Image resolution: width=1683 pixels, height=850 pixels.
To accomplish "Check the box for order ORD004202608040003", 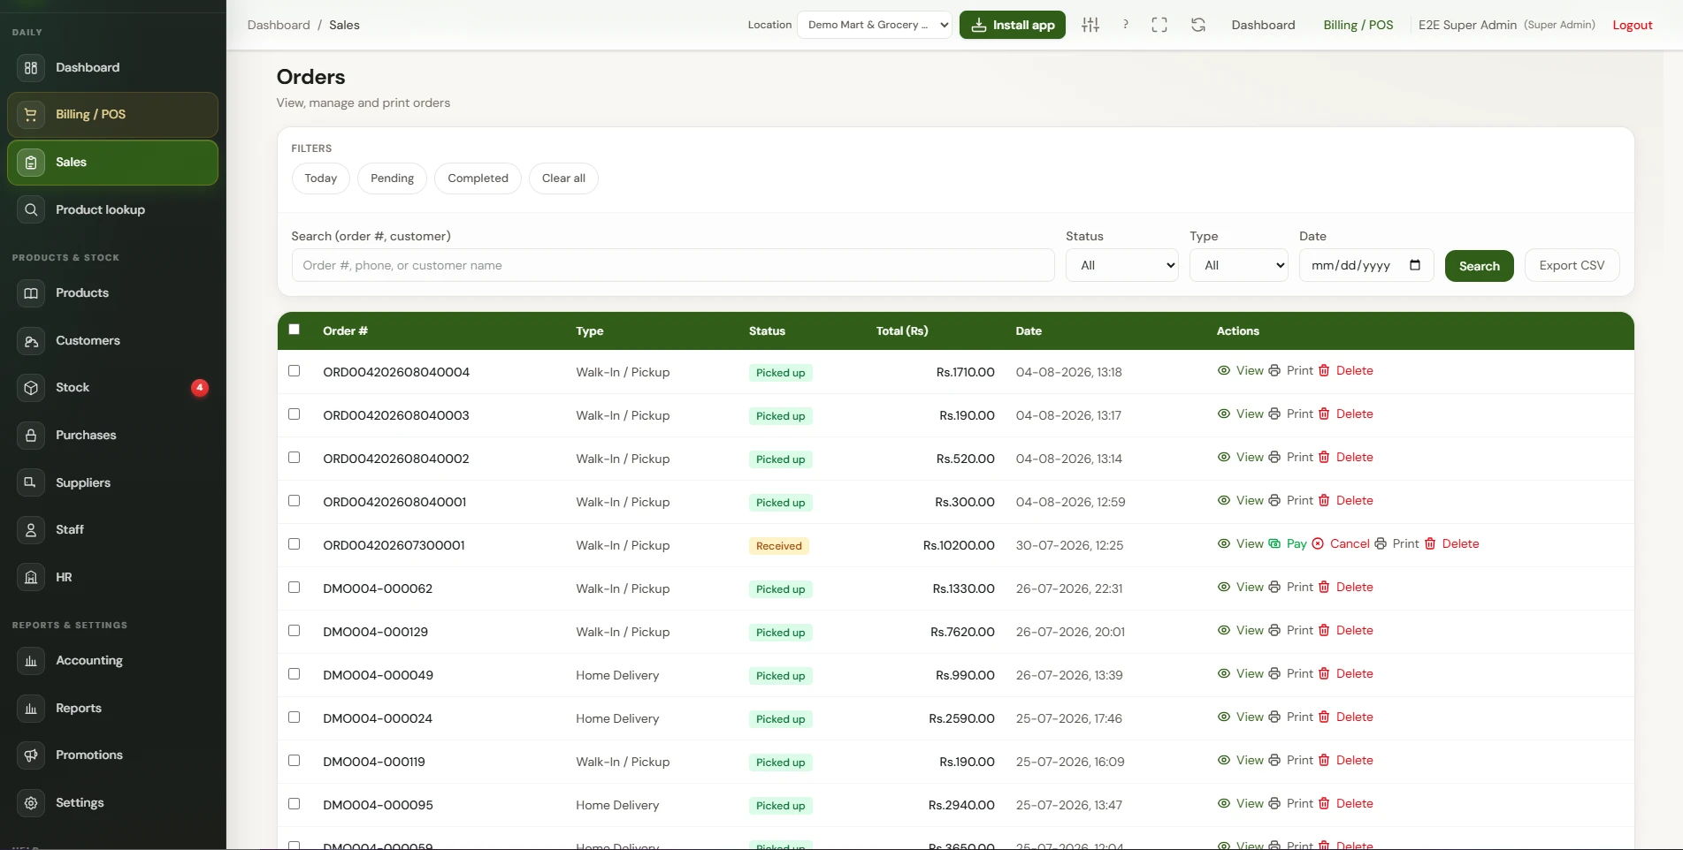I will [295, 414].
